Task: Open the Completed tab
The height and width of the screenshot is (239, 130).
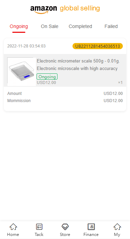Action: [80, 26]
